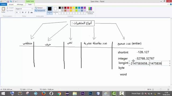Select Couleur 2 button
This screenshot has height=96, width=172.
[x=55, y=10]
